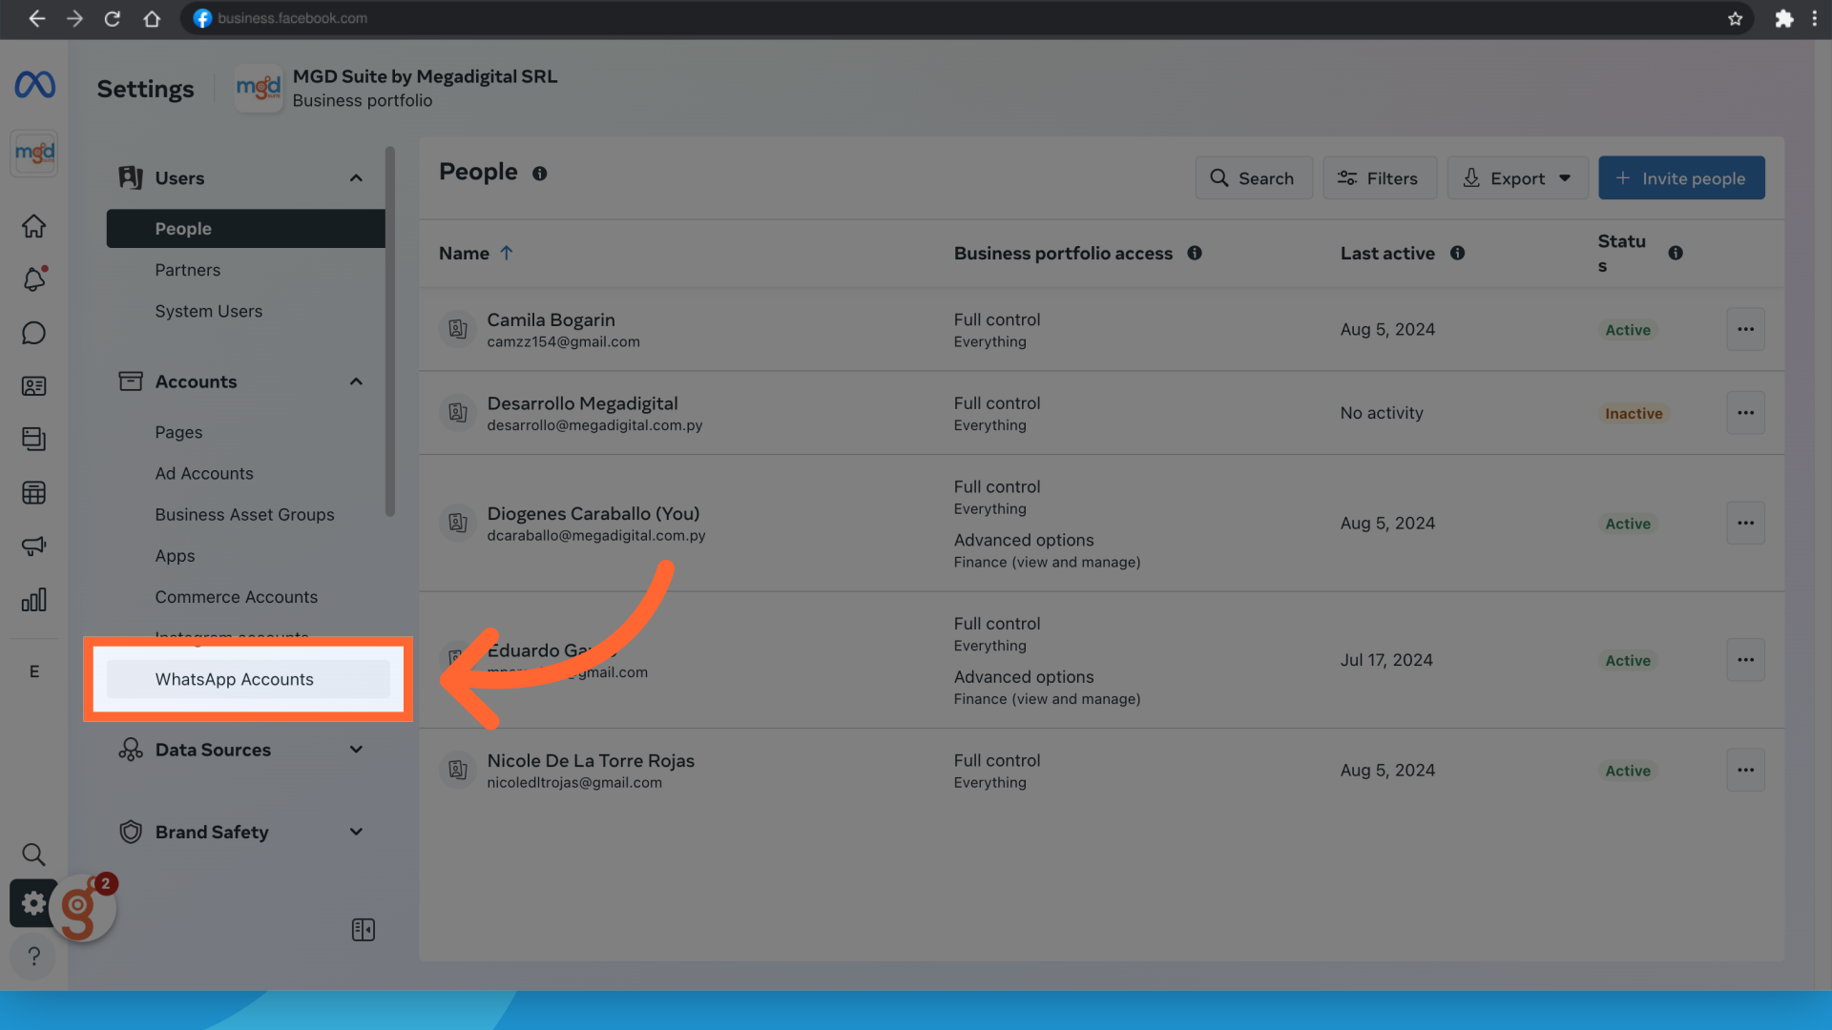Viewport: 1832px width, 1030px height.
Task: Click the Meta logo icon
Action: (34, 85)
